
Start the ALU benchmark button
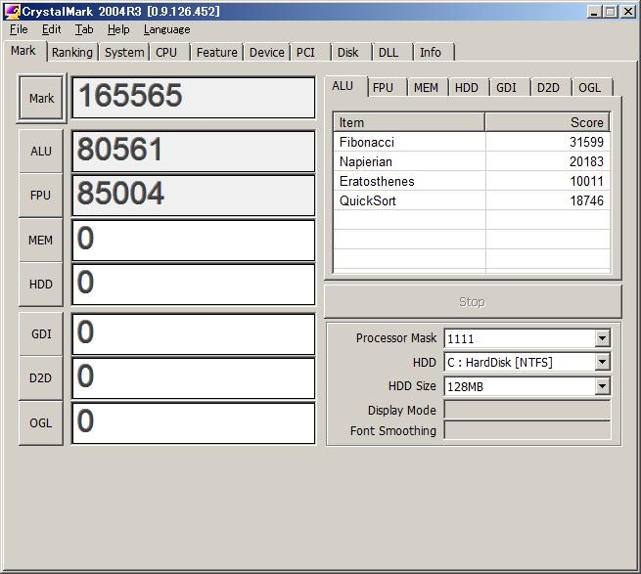pyautogui.click(x=41, y=151)
